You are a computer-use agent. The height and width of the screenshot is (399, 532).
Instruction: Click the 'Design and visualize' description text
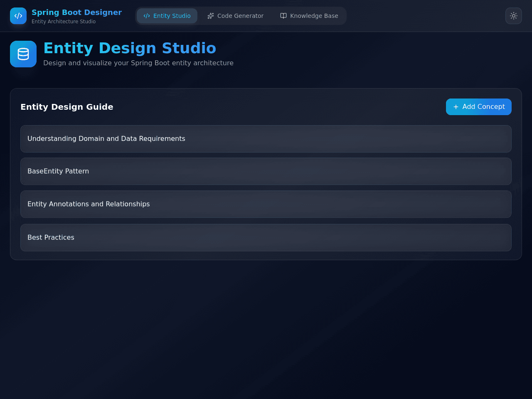[138, 63]
